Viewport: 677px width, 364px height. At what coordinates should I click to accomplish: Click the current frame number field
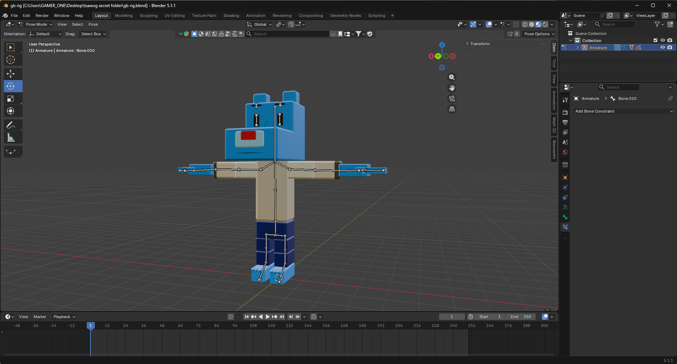[x=452, y=317]
